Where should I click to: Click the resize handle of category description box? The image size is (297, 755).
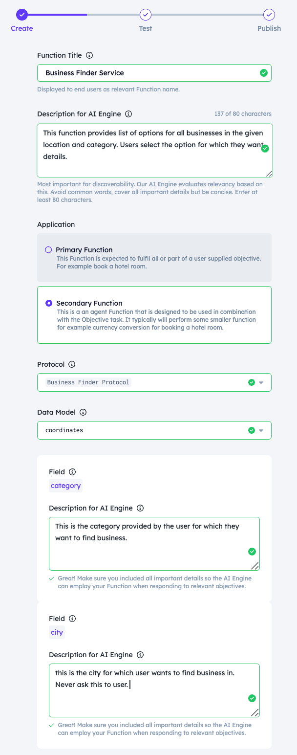tap(255, 566)
